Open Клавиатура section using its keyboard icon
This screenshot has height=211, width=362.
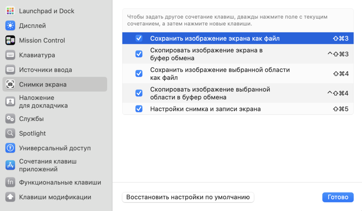point(10,55)
